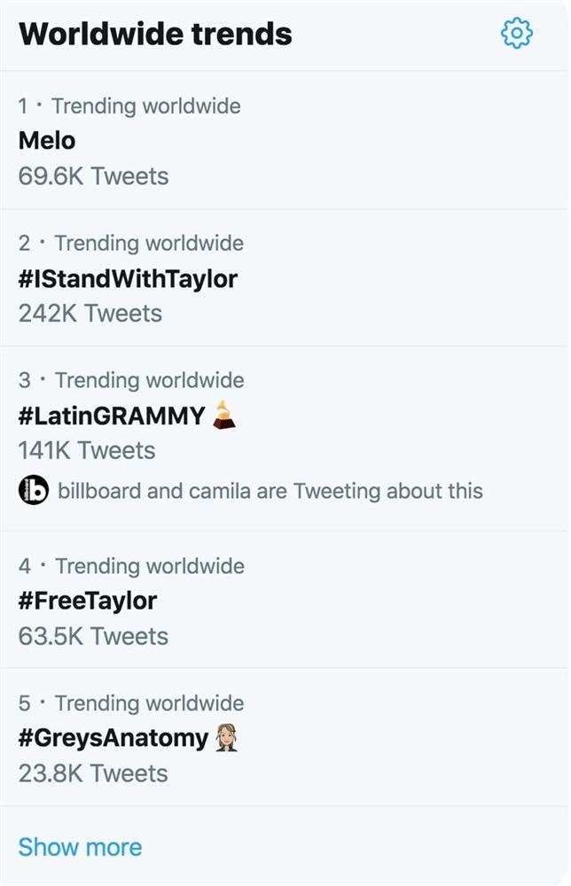Click the Worldwide trends heading

pos(155,34)
